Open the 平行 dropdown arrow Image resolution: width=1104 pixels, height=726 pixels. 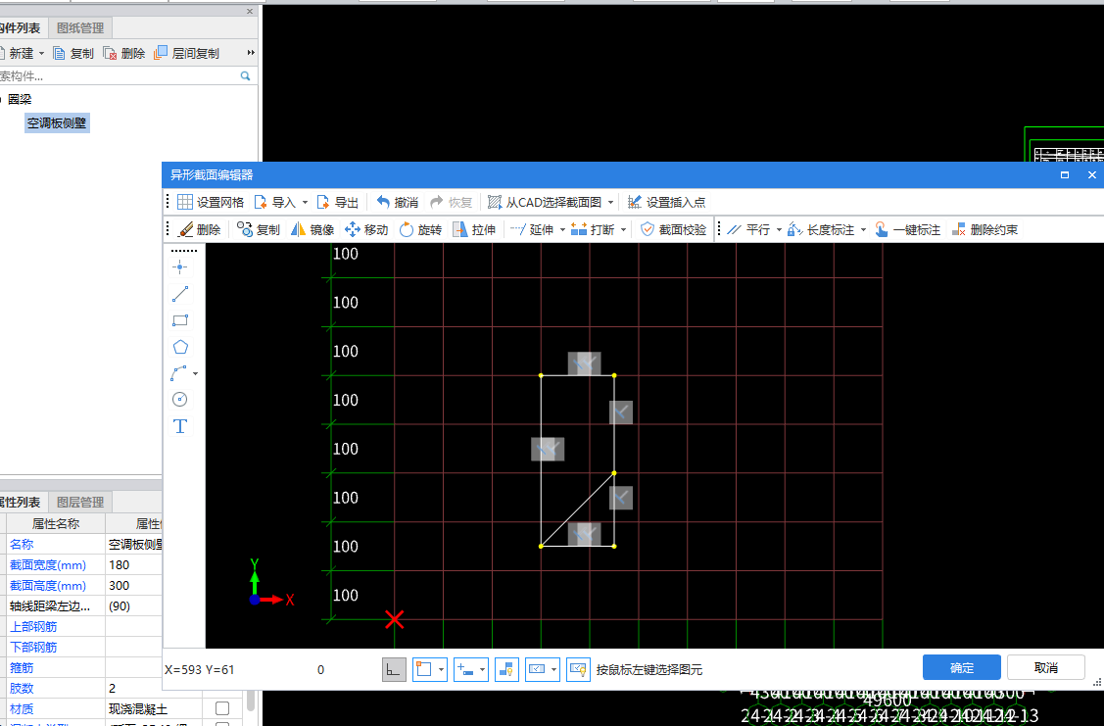coord(779,229)
